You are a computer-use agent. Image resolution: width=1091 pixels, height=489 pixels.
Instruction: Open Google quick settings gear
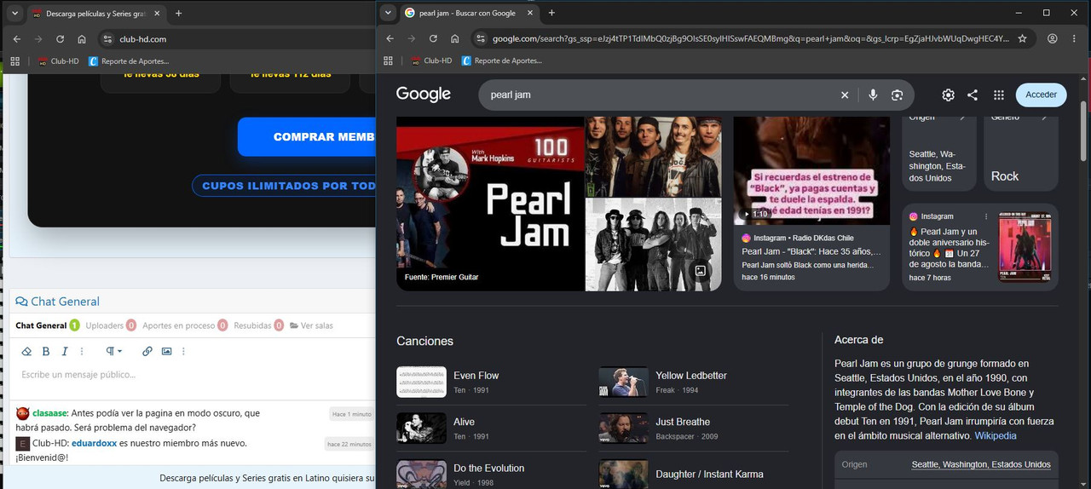tap(948, 95)
